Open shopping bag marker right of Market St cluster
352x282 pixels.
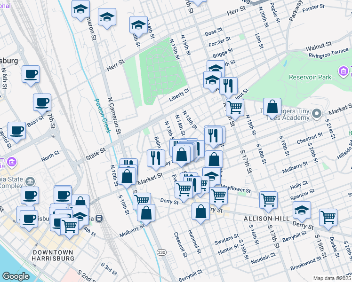(214, 160)
